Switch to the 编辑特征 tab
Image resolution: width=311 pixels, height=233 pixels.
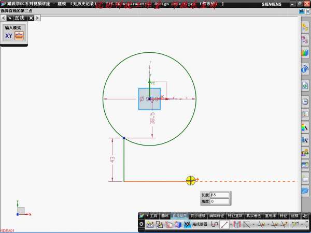(x=217, y=215)
